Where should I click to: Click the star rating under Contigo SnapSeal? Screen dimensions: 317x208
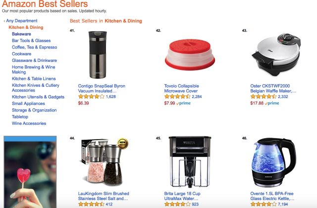click(91, 97)
